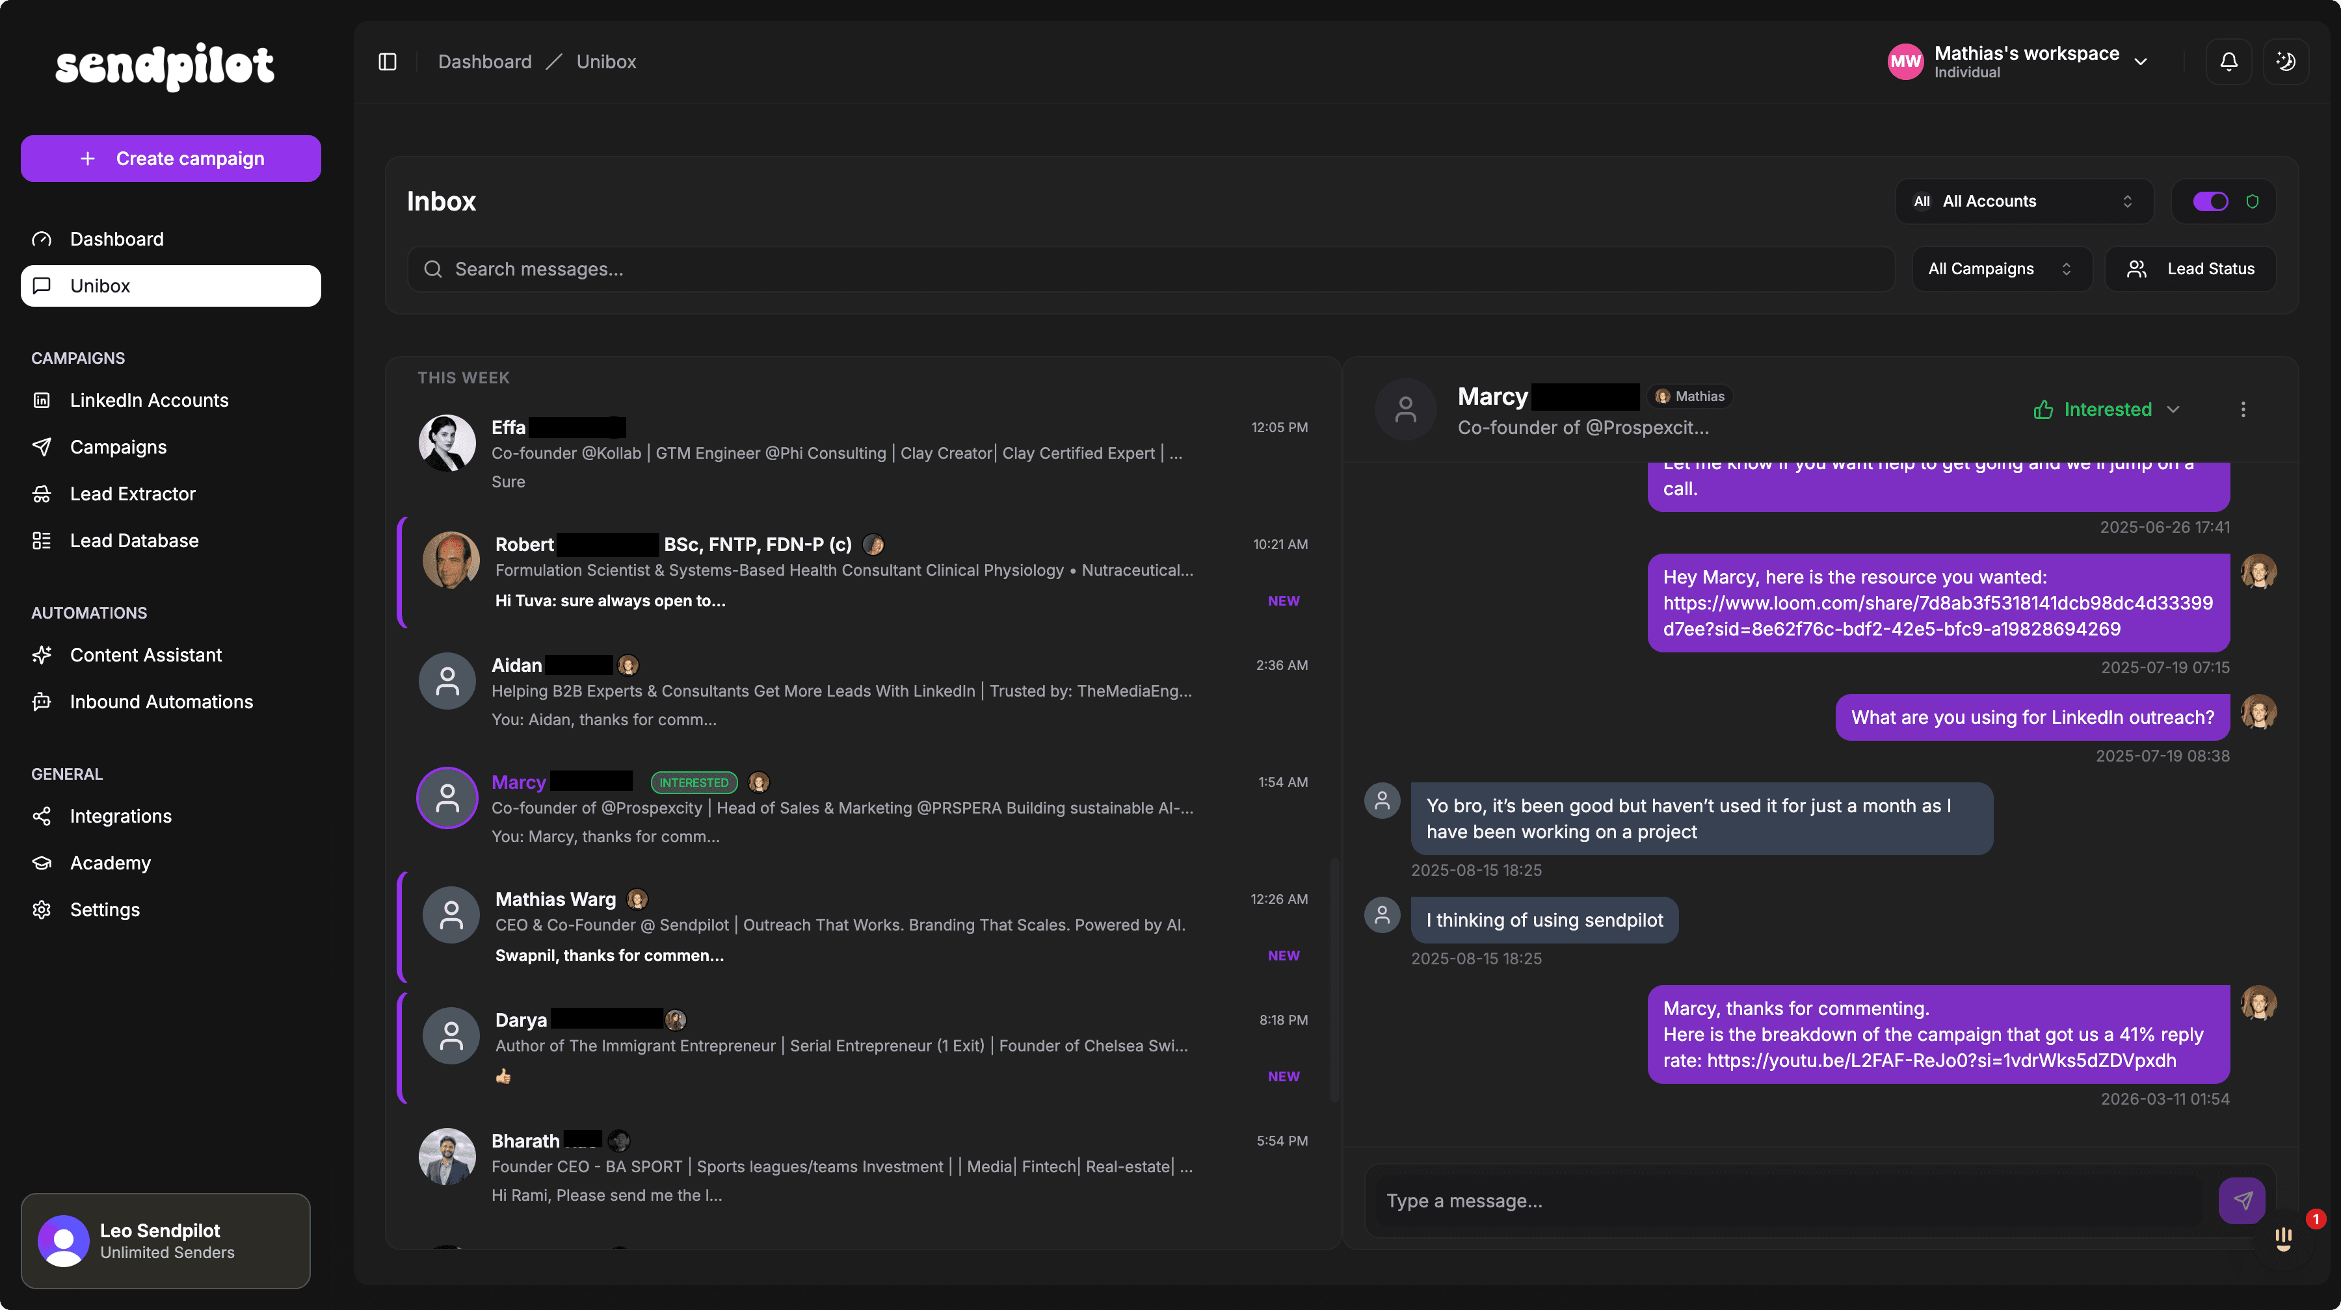Open the support chat widget icon
Image resolution: width=2341 pixels, height=1310 pixels.
2283,1239
